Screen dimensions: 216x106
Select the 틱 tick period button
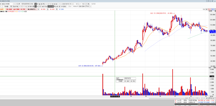pyautogui.click(x=44, y=4)
